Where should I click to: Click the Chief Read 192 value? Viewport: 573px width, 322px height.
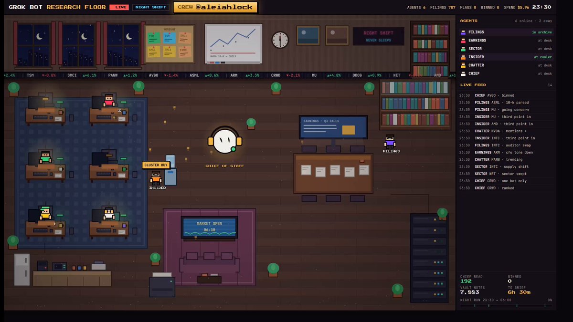466,281
